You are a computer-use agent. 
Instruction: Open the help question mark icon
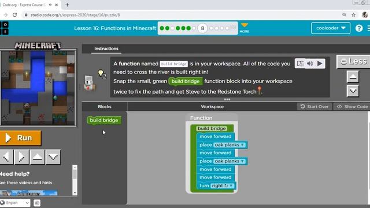359,28
